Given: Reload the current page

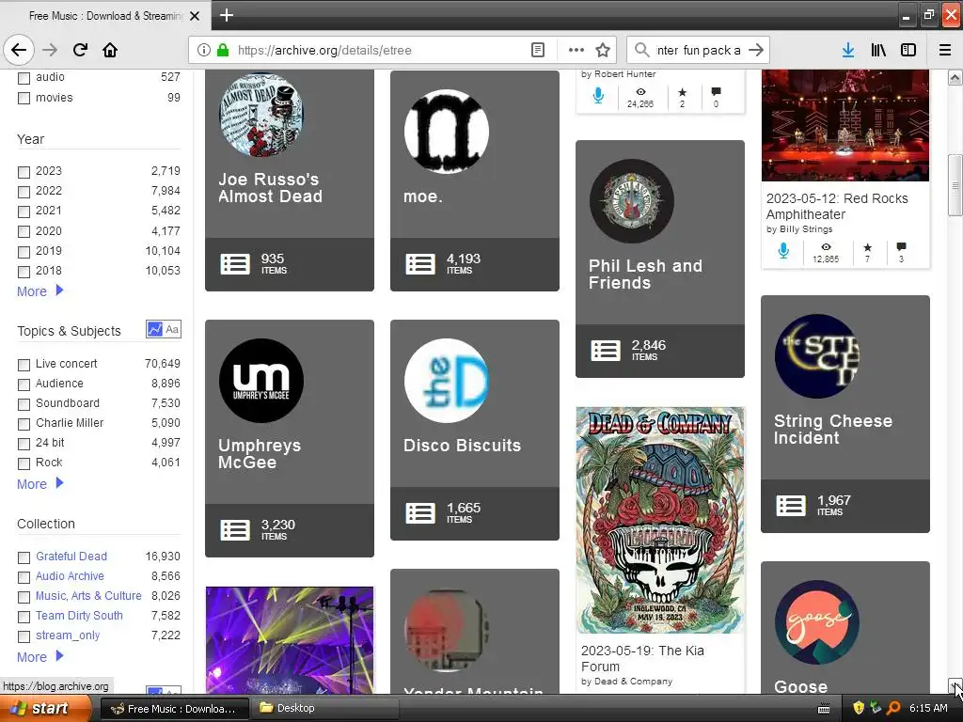Looking at the screenshot, I should pyautogui.click(x=80, y=50).
